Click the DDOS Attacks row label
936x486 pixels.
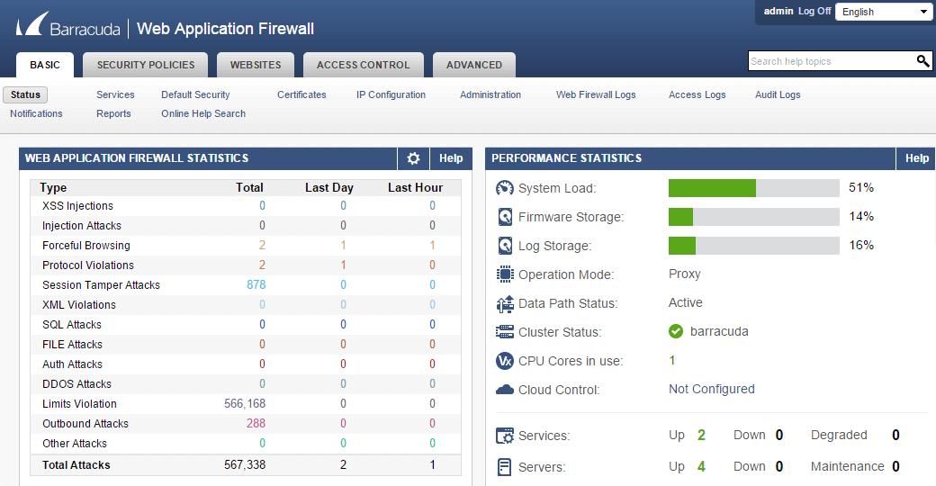[76, 384]
